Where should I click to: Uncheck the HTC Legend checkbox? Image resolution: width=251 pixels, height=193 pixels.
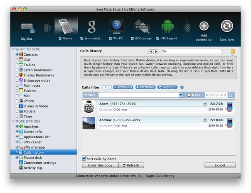(158, 38)
